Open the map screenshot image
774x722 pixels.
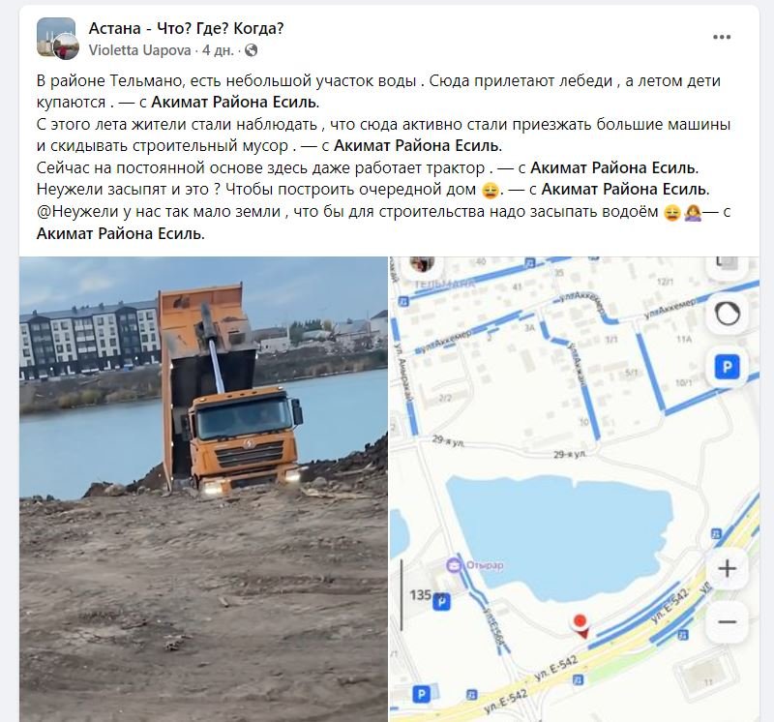point(575,489)
